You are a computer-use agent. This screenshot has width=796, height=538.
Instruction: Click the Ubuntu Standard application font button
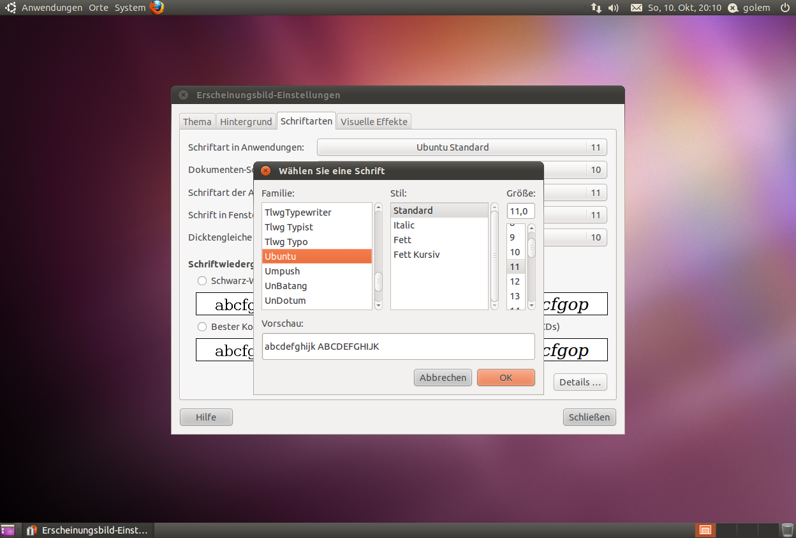pos(462,147)
